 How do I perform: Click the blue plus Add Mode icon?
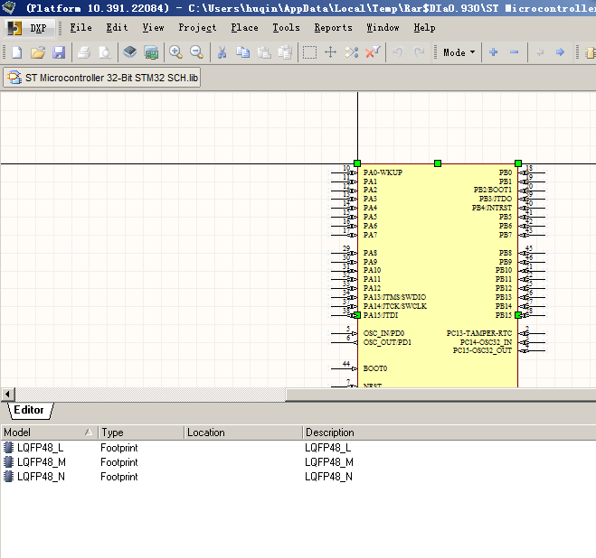[494, 52]
